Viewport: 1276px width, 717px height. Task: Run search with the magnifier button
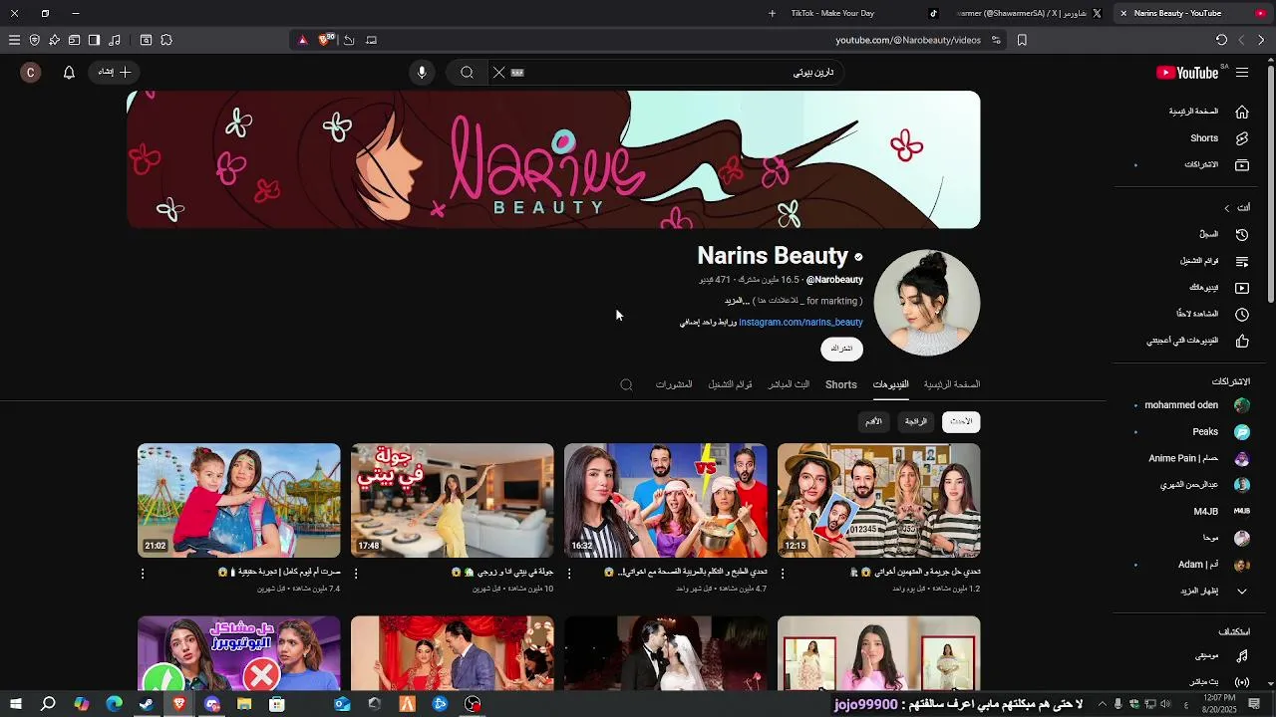click(467, 73)
